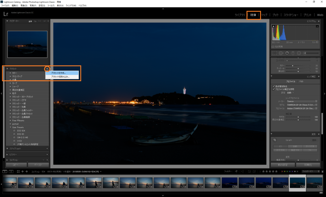Filter by picked flag in filmstrip
This screenshot has height=197, width=326.
tap(236, 172)
